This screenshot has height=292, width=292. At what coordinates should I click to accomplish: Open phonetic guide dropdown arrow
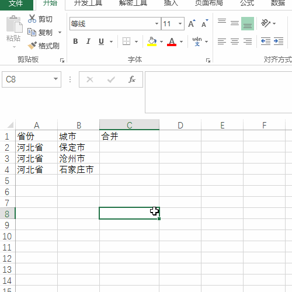[x=206, y=41]
